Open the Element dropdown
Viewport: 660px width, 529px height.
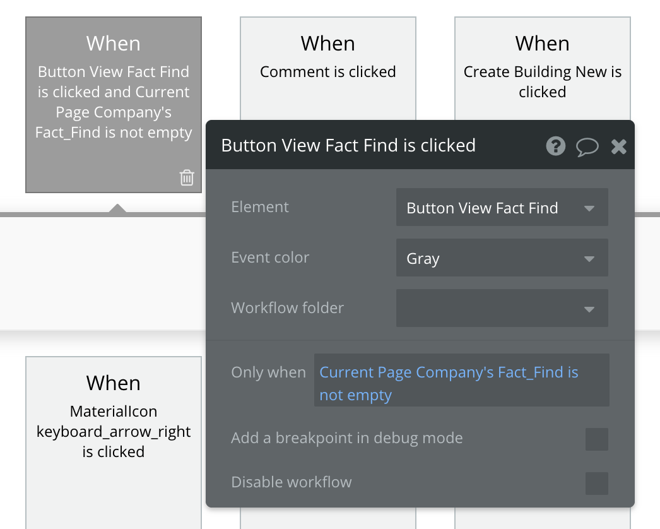click(502, 207)
